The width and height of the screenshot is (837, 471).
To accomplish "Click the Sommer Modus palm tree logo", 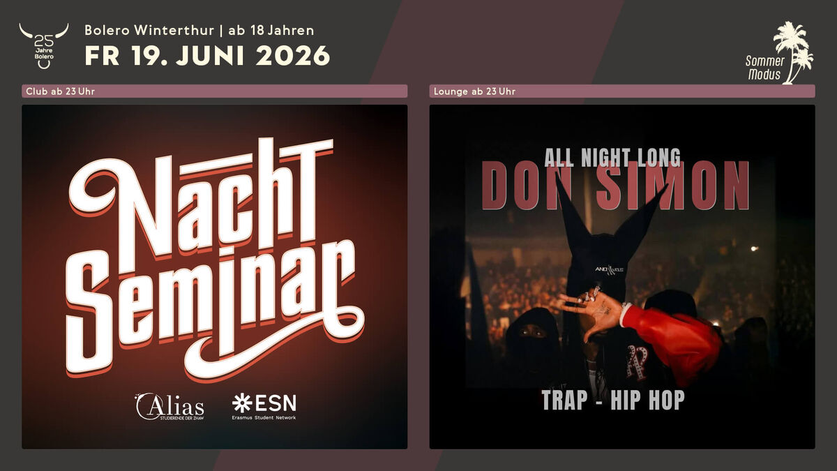I will (x=780, y=52).
